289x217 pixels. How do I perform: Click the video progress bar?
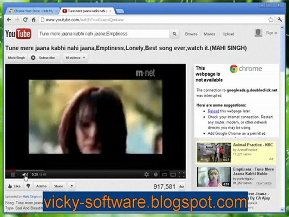pyautogui.click(x=95, y=170)
